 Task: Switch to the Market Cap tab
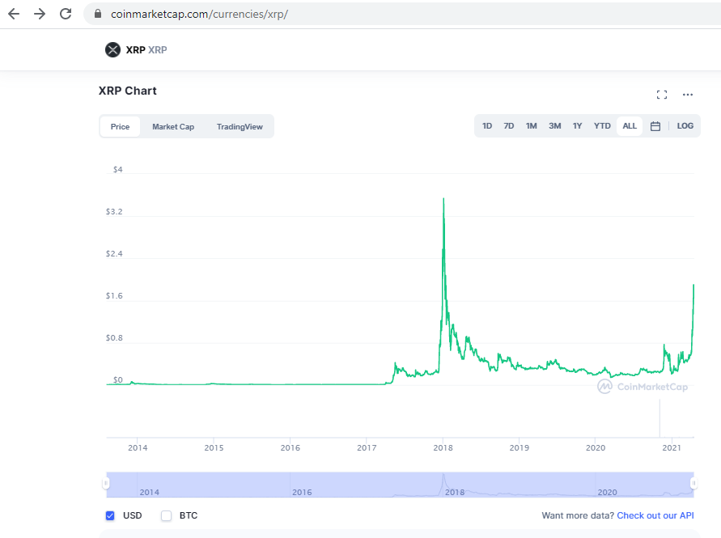[x=173, y=126]
